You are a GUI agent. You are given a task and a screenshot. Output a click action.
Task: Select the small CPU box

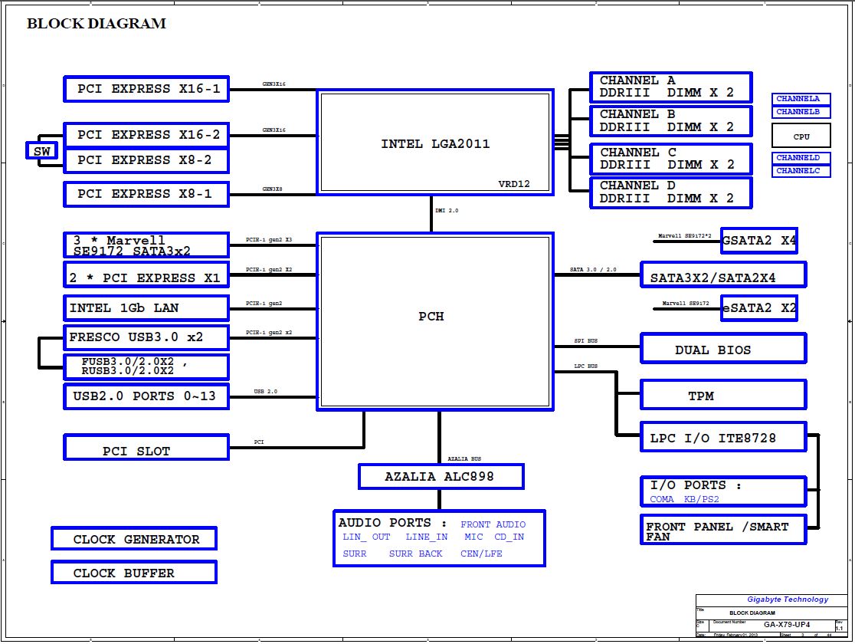click(x=801, y=136)
